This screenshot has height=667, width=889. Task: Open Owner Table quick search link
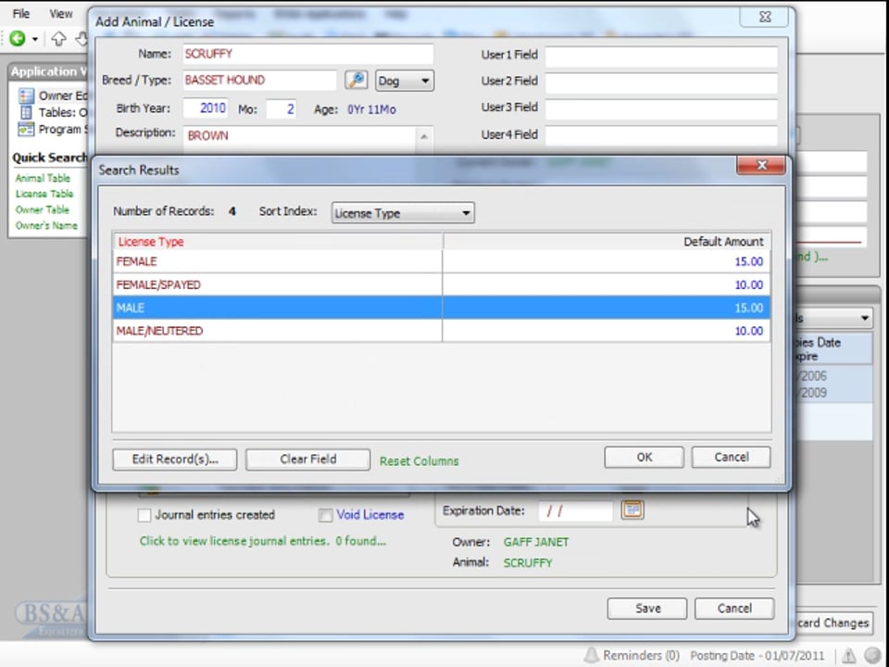point(42,210)
